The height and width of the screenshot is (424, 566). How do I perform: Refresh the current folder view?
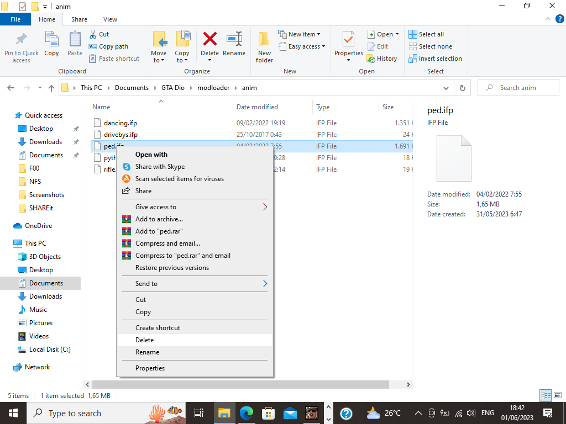click(463, 88)
